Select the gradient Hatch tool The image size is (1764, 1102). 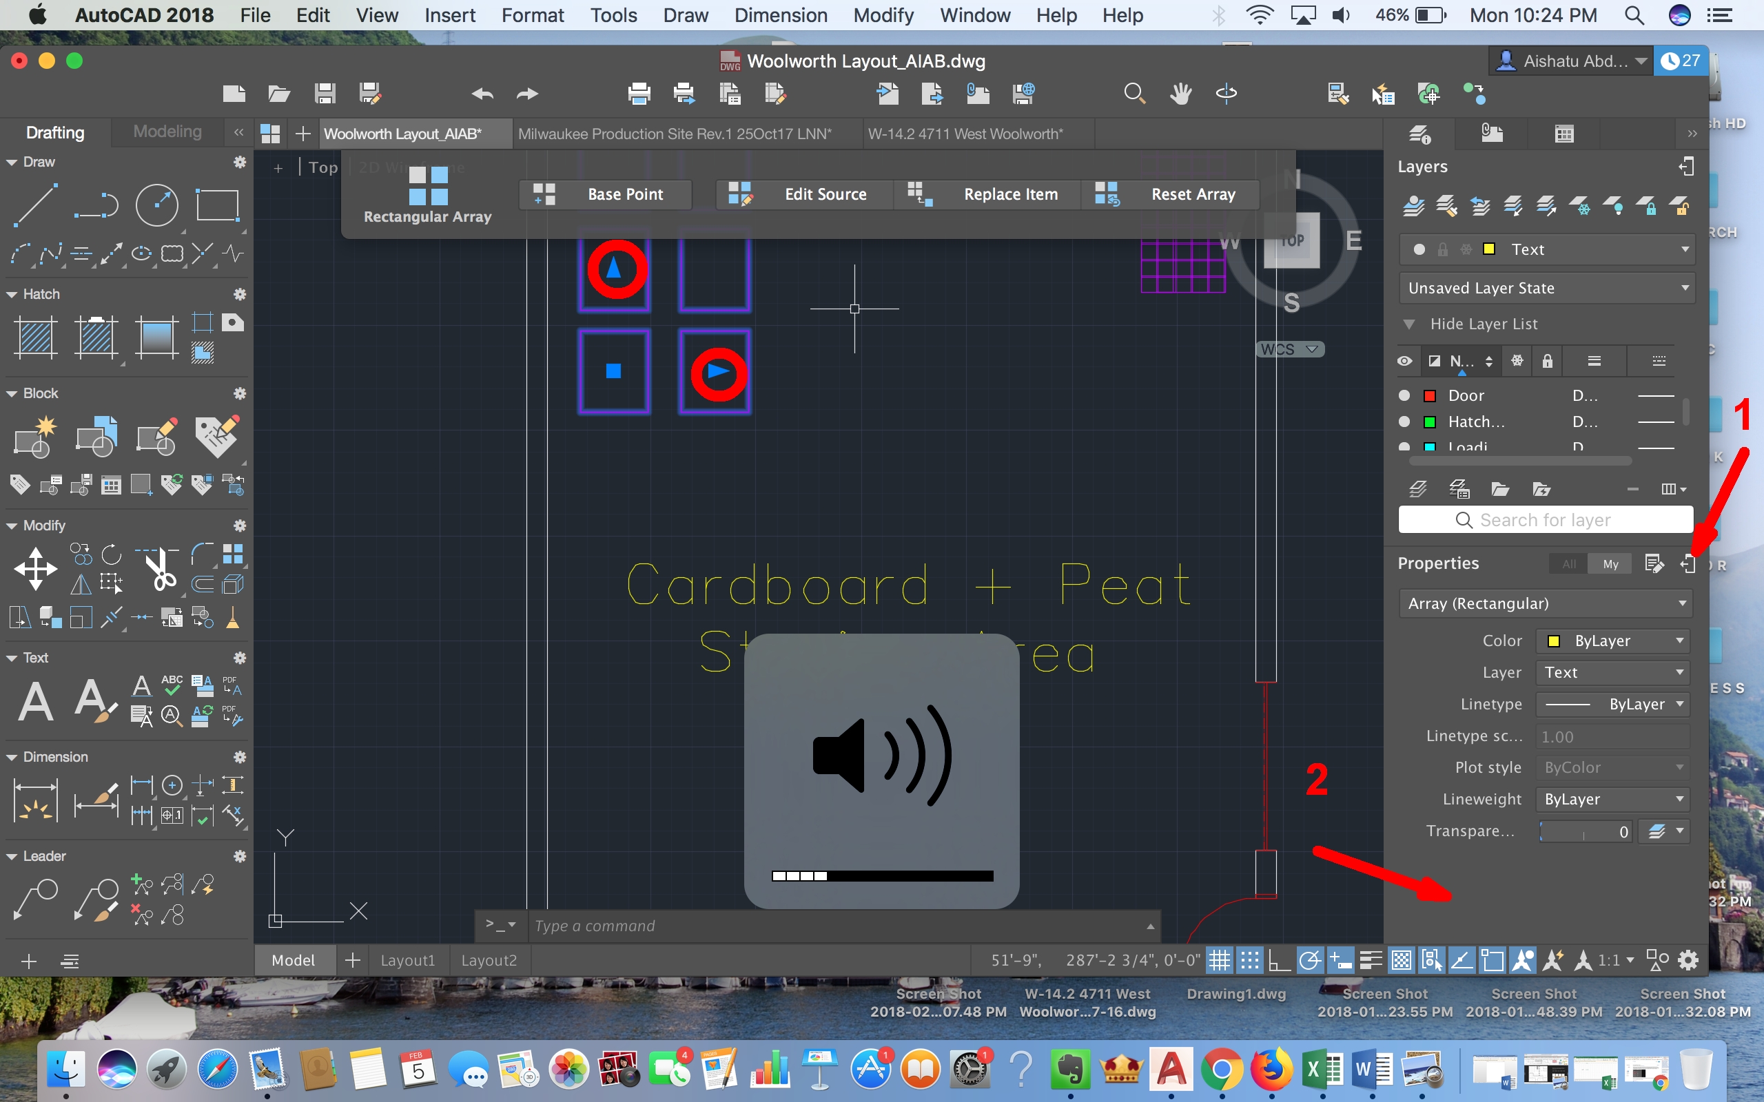tap(156, 337)
